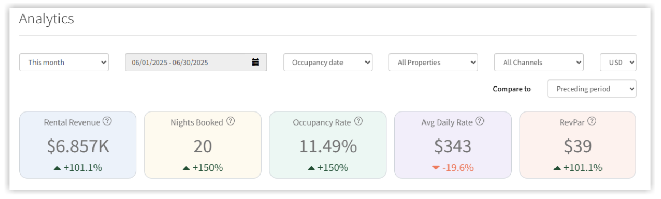The width and height of the screenshot is (661, 199).
Task: Click the Analytics page heading
Action: 46,19
